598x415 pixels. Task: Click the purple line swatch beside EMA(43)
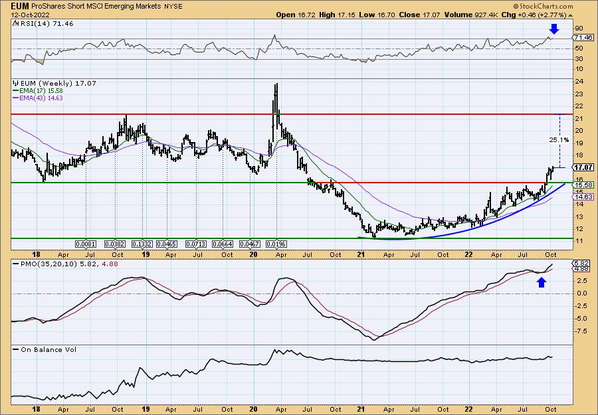click(15, 98)
